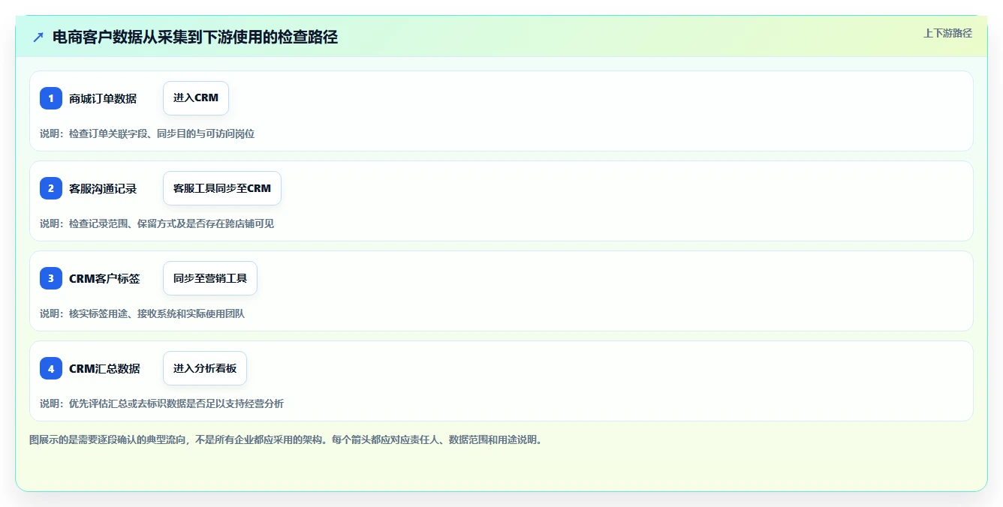Click the 同步至营销工具 button
This screenshot has width=1003, height=507.
[210, 278]
